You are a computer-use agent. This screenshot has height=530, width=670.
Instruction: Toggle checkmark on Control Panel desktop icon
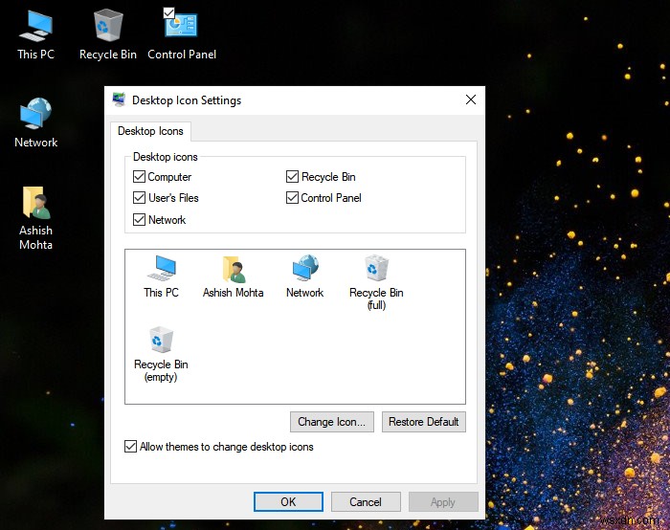(x=168, y=12)
